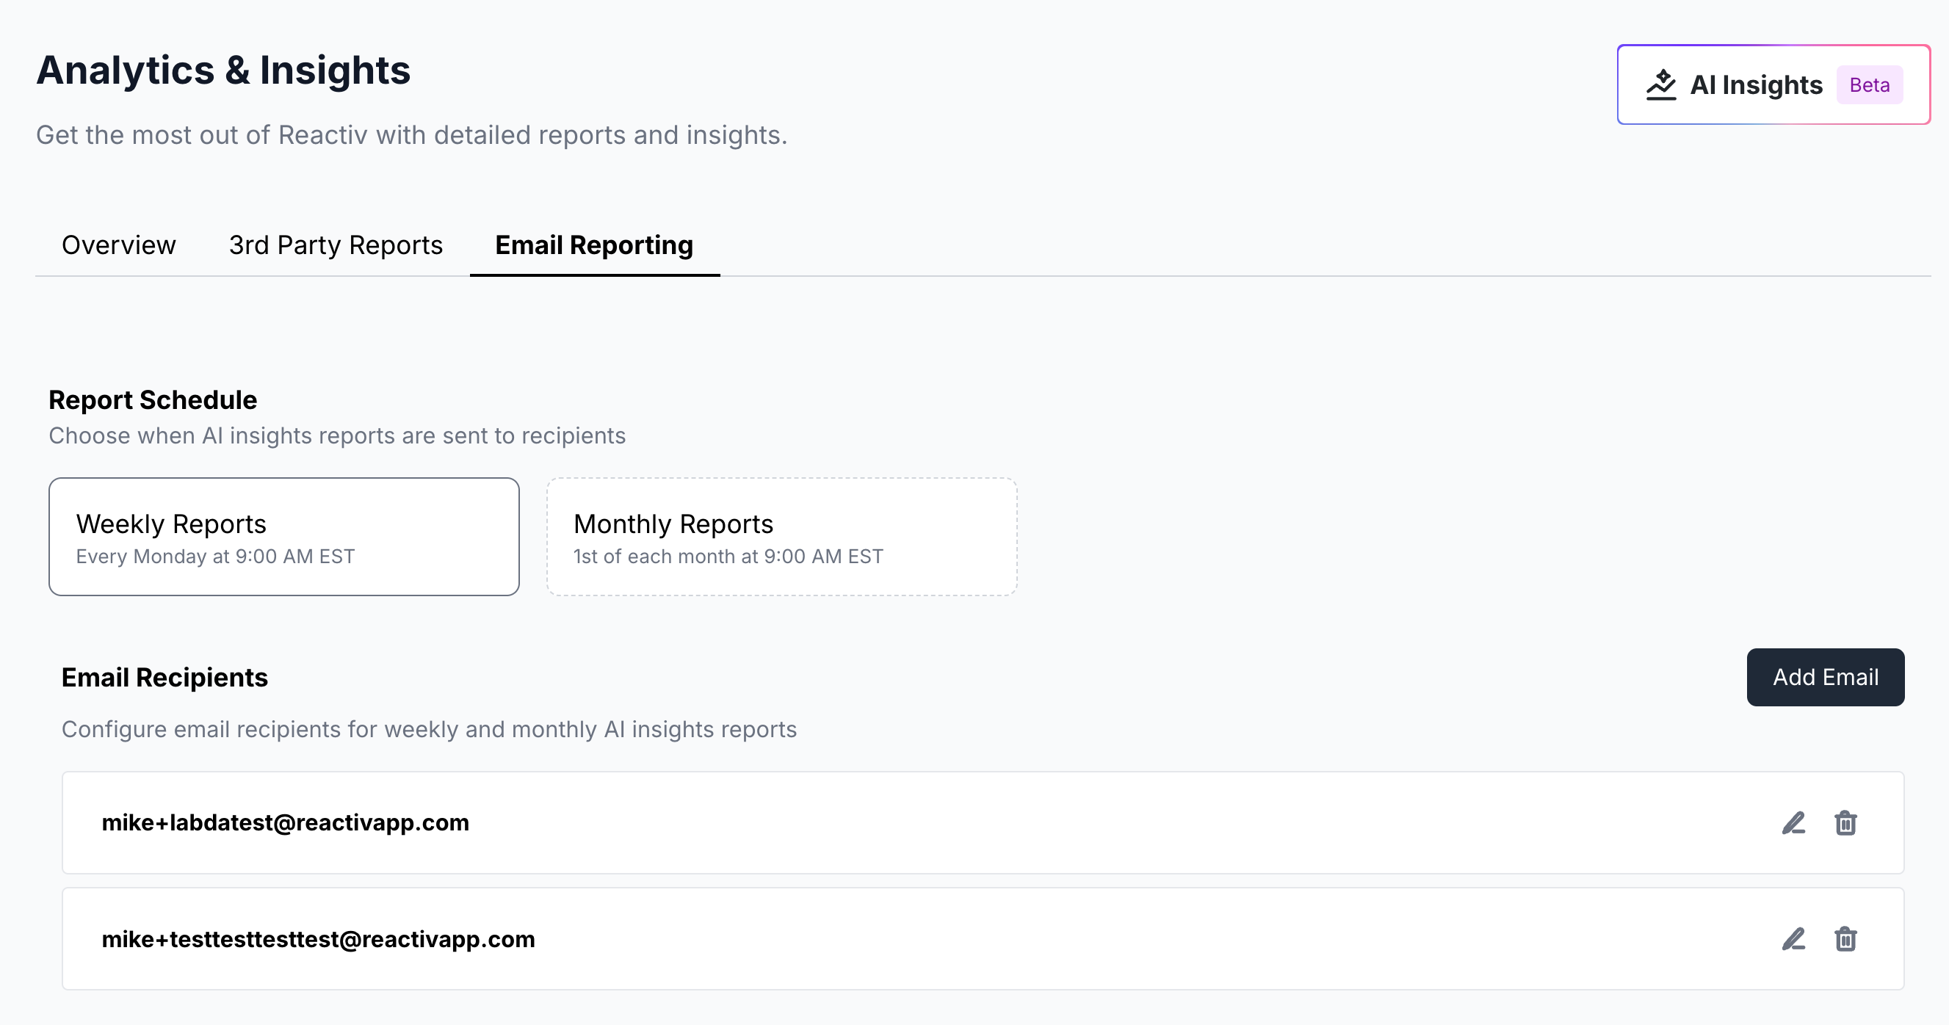The width and height of the screenshot is (1949, 1025).
Task: Click the Email Recipients section heading
Action: (164, 677)
